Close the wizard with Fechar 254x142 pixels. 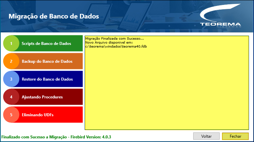pyautogui.click(x=236, y=136)
